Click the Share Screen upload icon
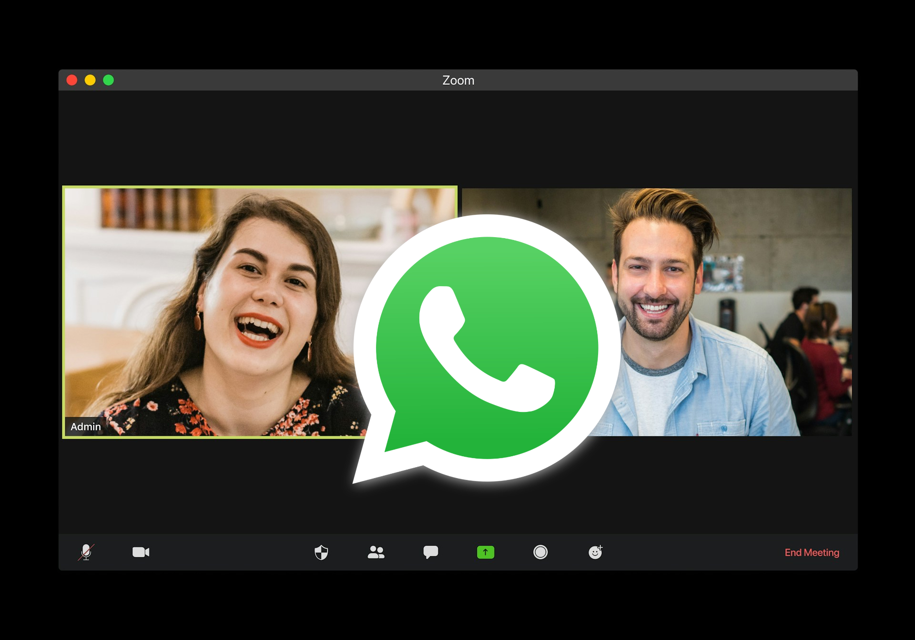Screen dimensions: 915x640 pos(484,552)
